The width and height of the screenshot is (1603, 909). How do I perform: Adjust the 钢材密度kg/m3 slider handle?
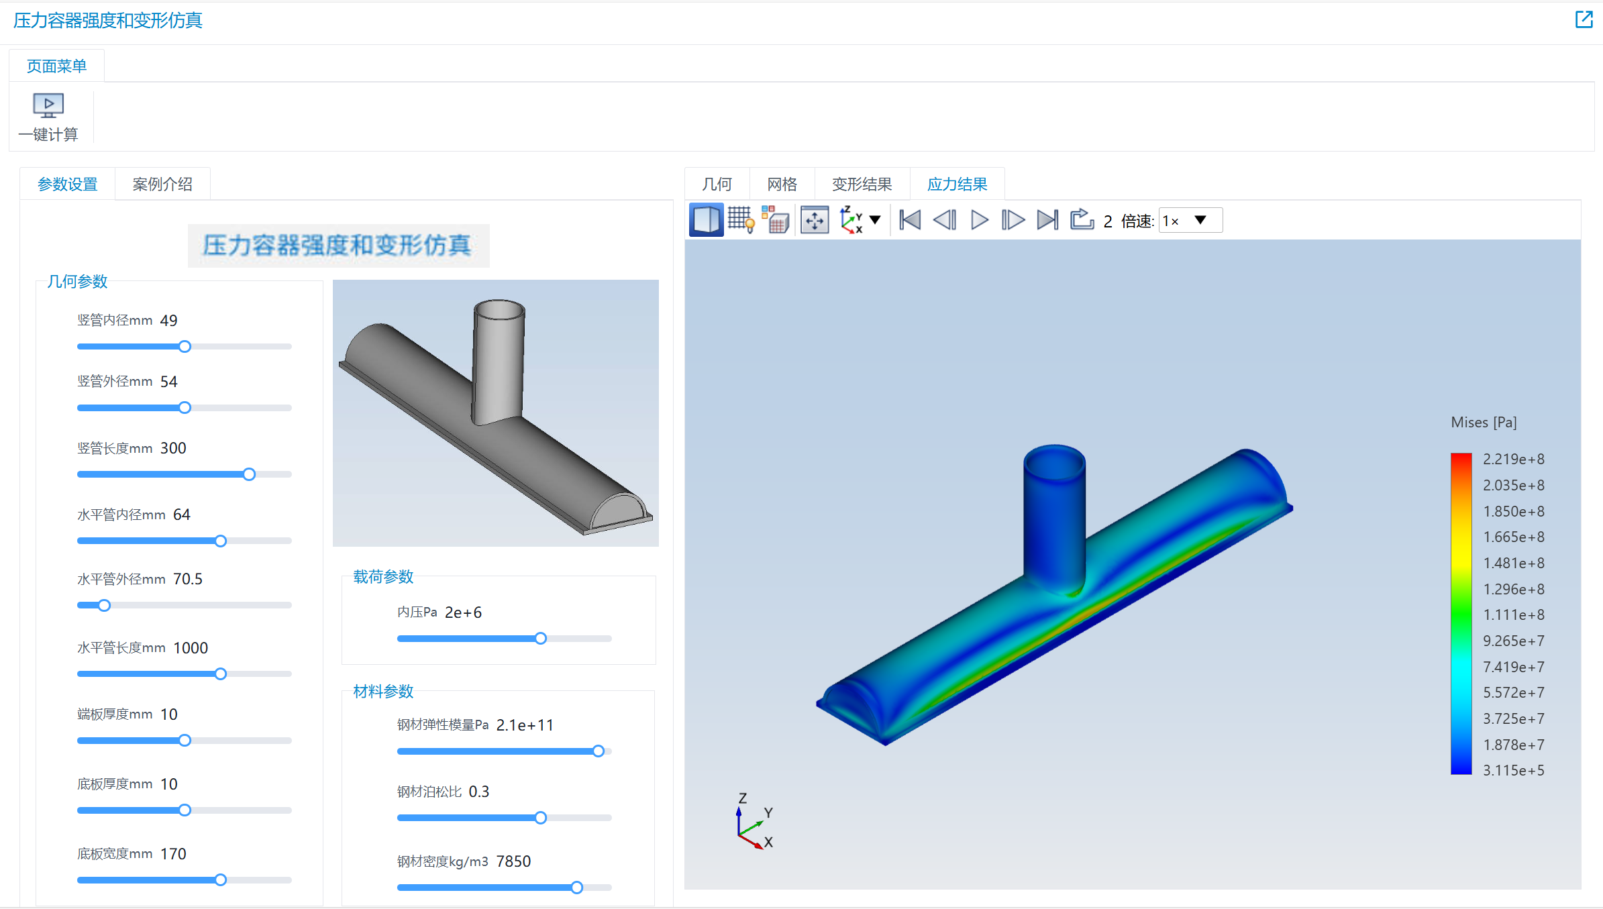pyautogui.click(x=576, y=888)
